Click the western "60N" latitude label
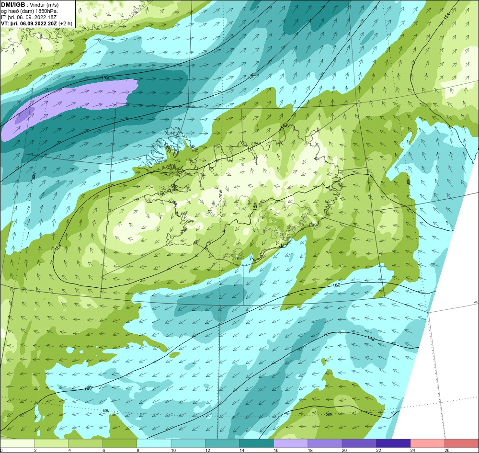This screenshot has height=453, width=479. (106, 411)
